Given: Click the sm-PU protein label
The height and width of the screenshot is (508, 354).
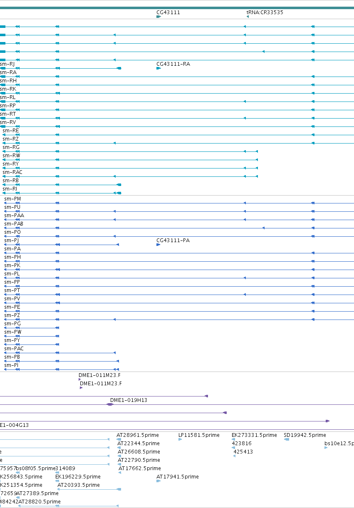Looking at the screenshot, I should [x=12, y=207].
